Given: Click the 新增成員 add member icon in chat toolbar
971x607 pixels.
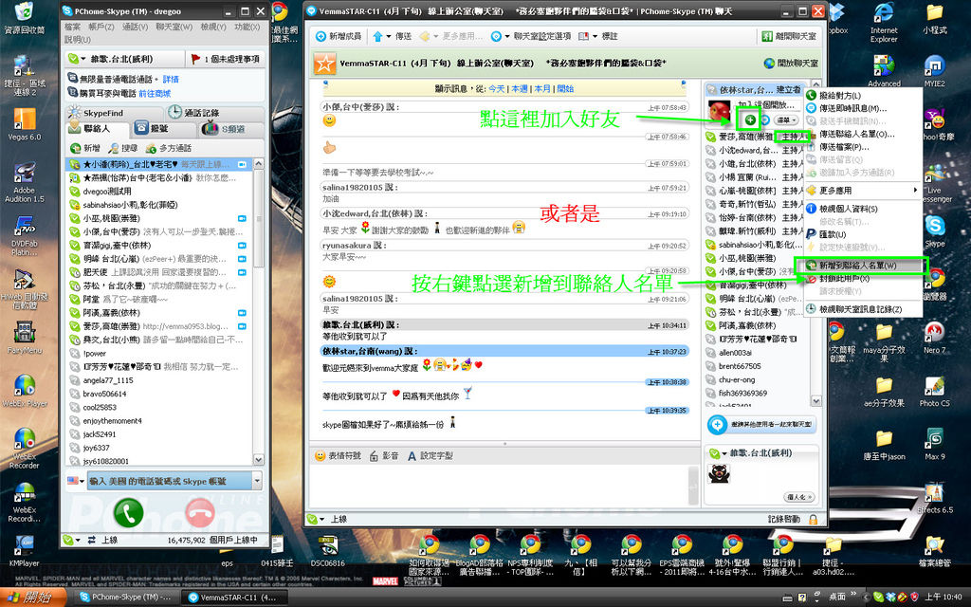Looking at the screenshot, I should [321, 37].
